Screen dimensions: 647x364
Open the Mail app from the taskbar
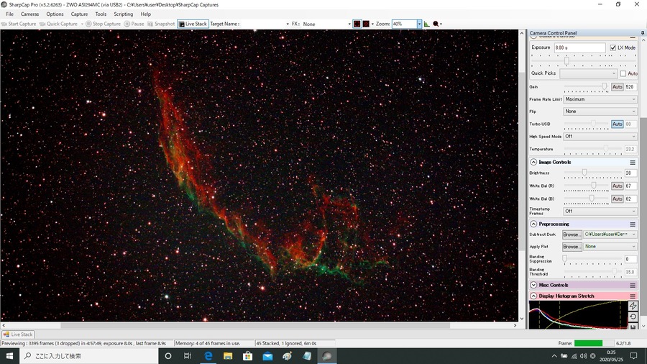coord(267,356)
